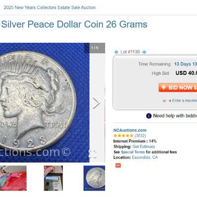Advance to next coin photo with chevron
Screen dimensions: 197x197
click(x=96, y=103)
